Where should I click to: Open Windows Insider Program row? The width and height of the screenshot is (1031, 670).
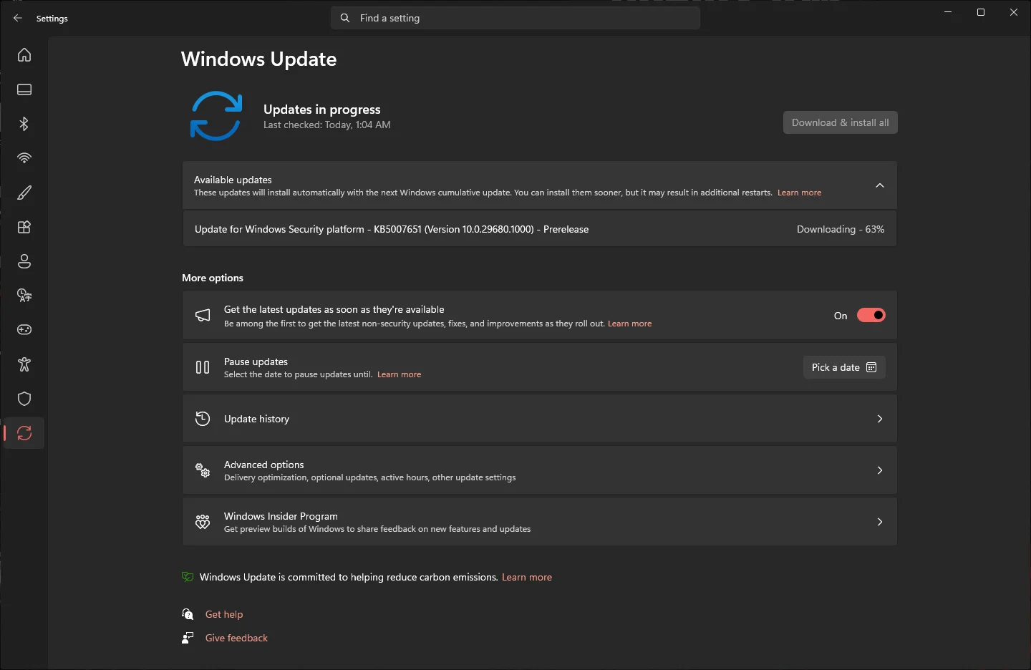pyautogui.click(x=540, y=522)
